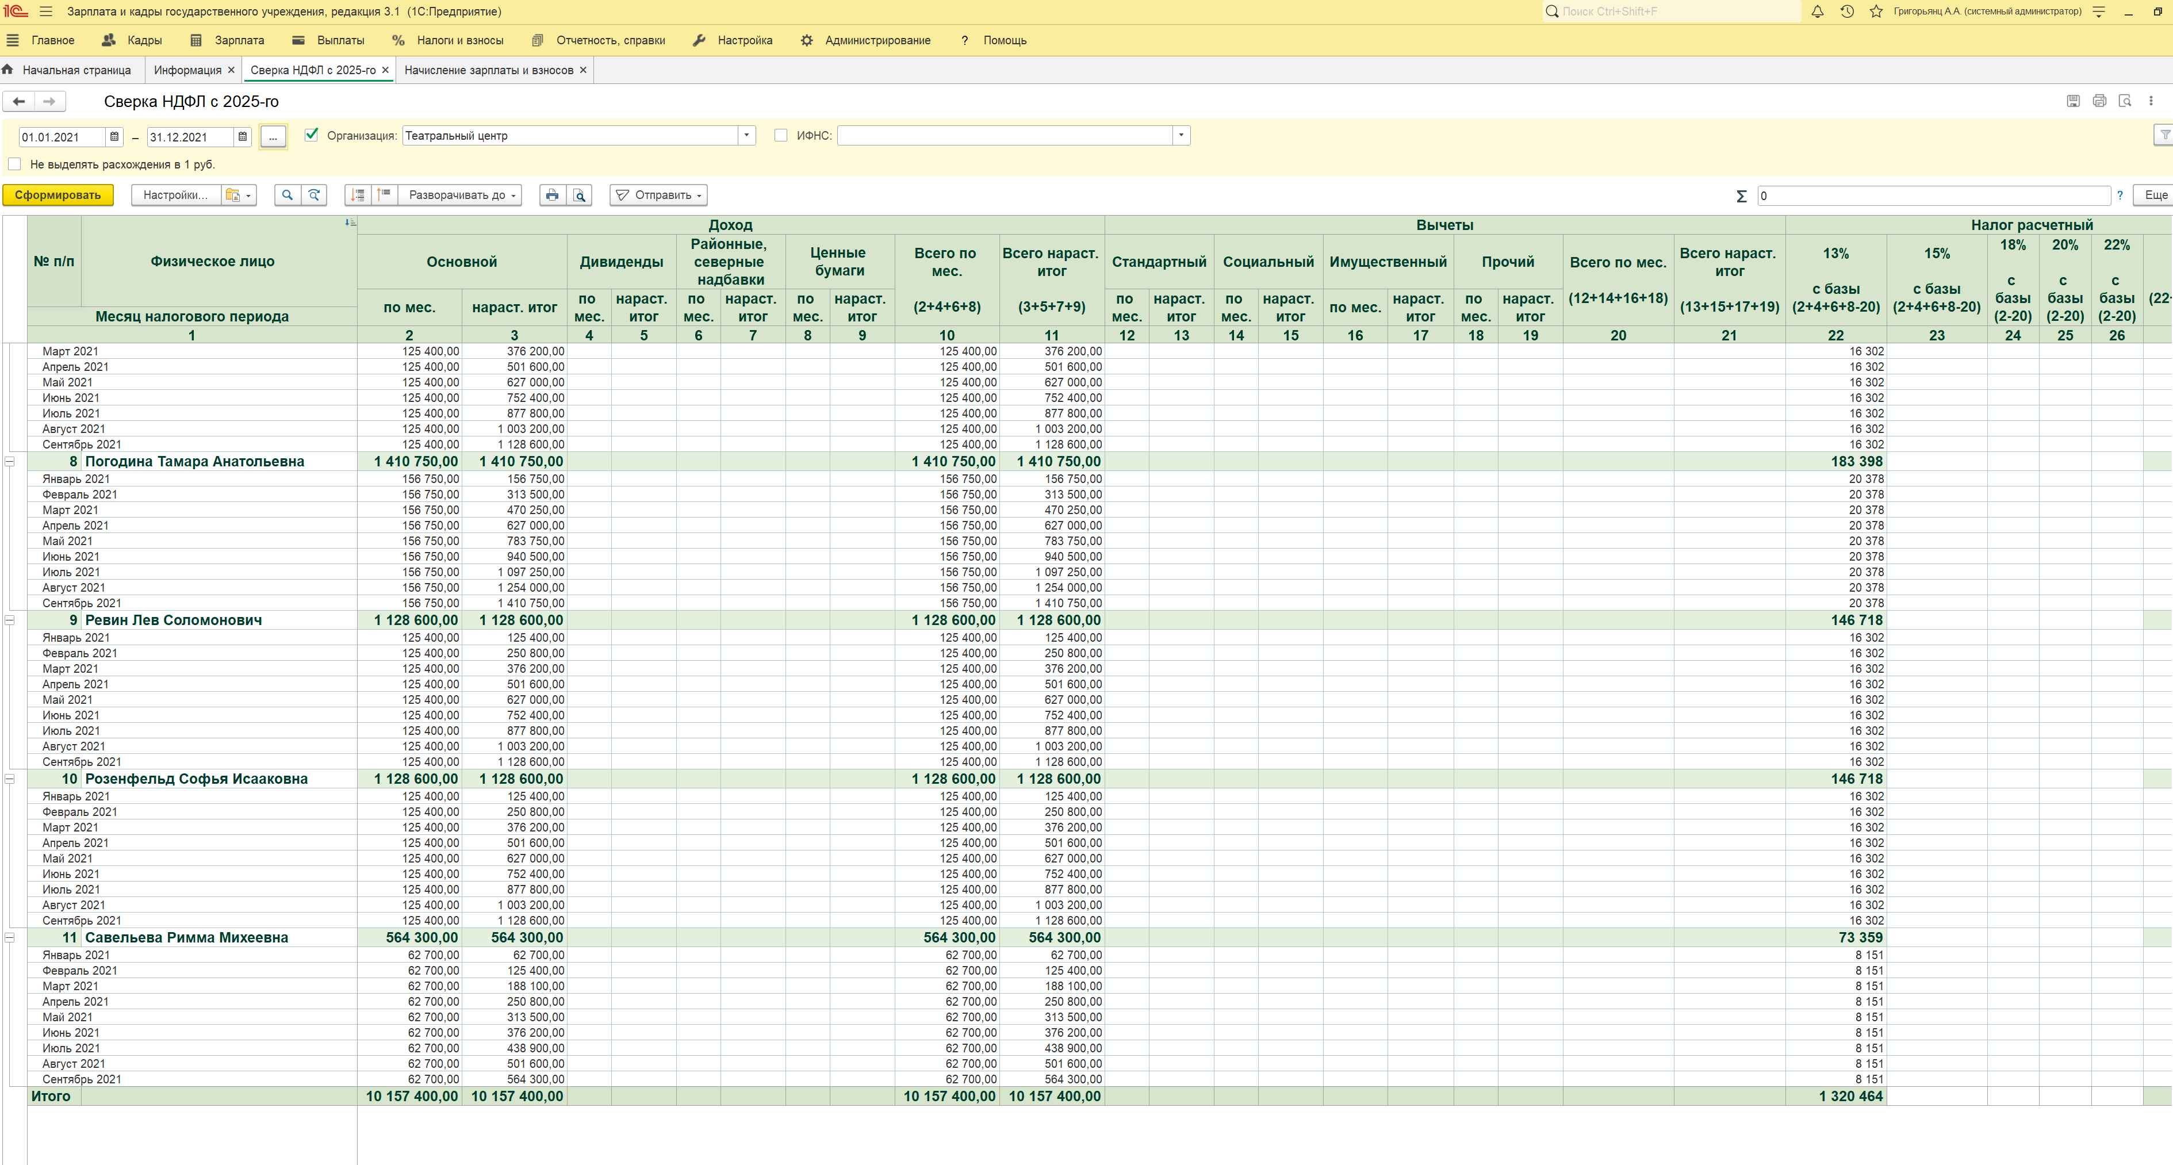
Task: Open the three-dot more actions menu
Action: (2151, 101)
